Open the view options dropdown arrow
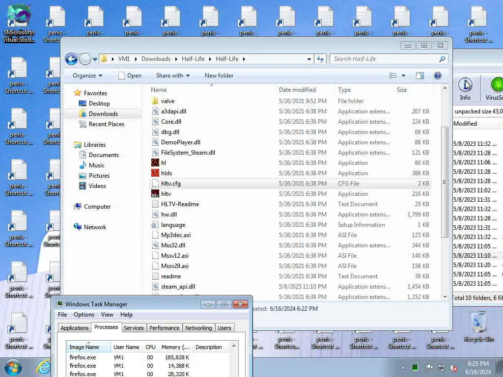This screenshot has width=503, height=377. (404, 76)
